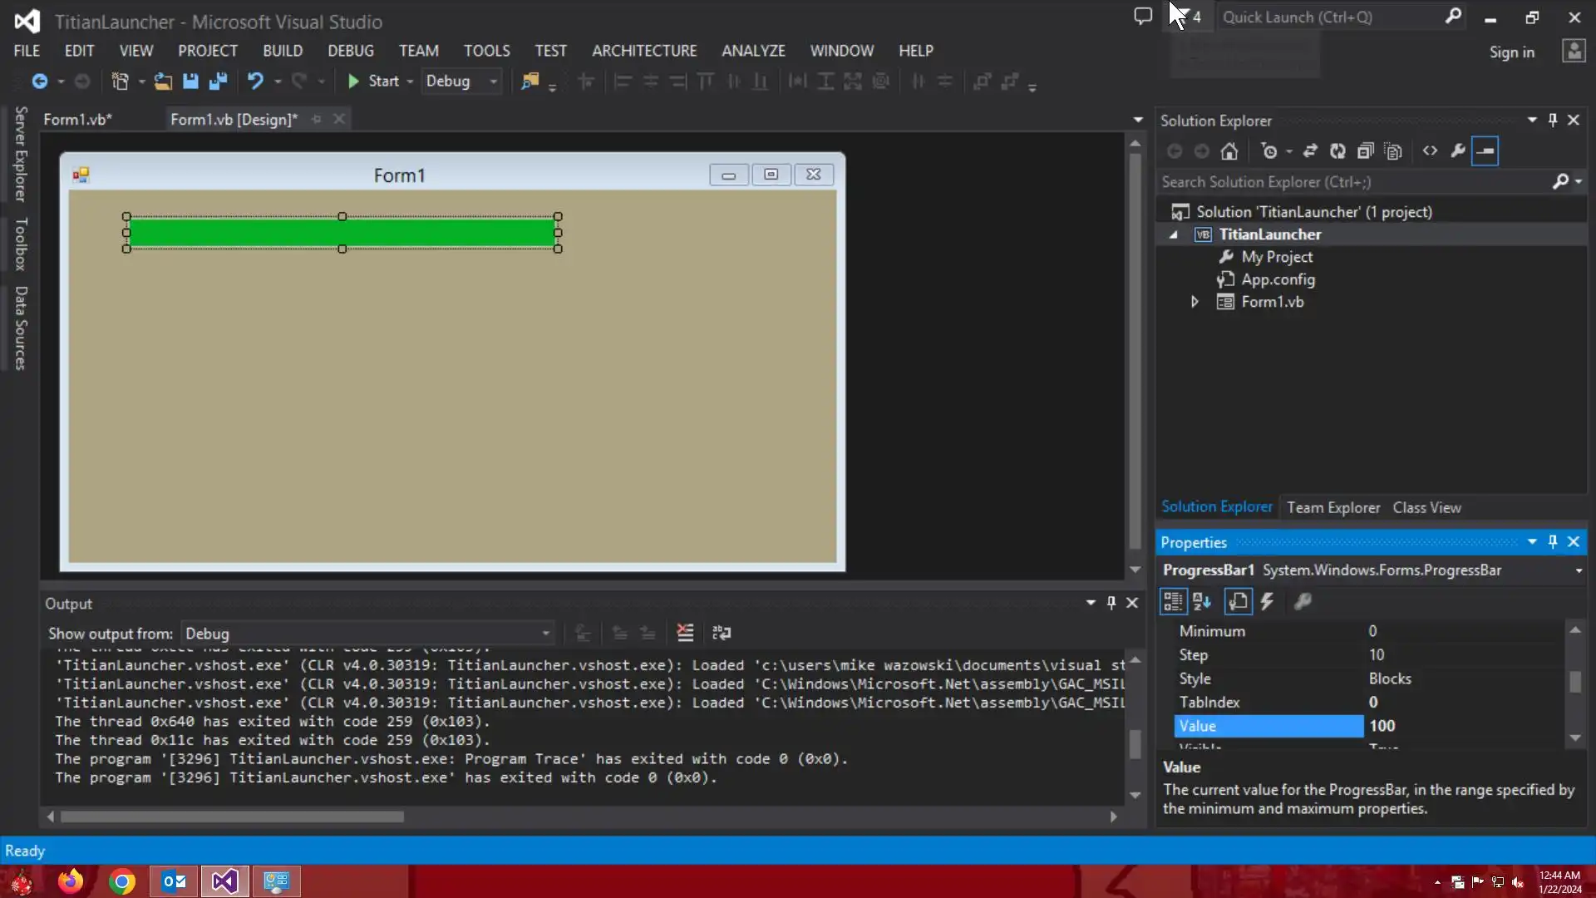Toggle Preview Selected Items in Solution Explorer
The image size is (1596, 898).
coord(1485,151)
